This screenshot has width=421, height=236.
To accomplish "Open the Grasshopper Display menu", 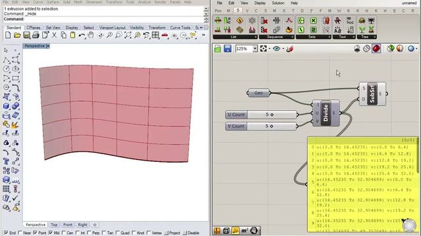I will [260, 3].
